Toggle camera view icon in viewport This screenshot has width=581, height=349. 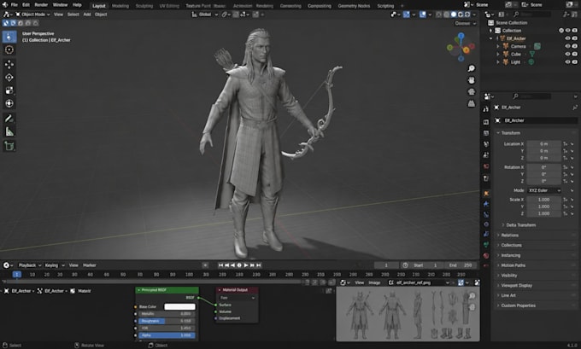(x=472, y=92)
